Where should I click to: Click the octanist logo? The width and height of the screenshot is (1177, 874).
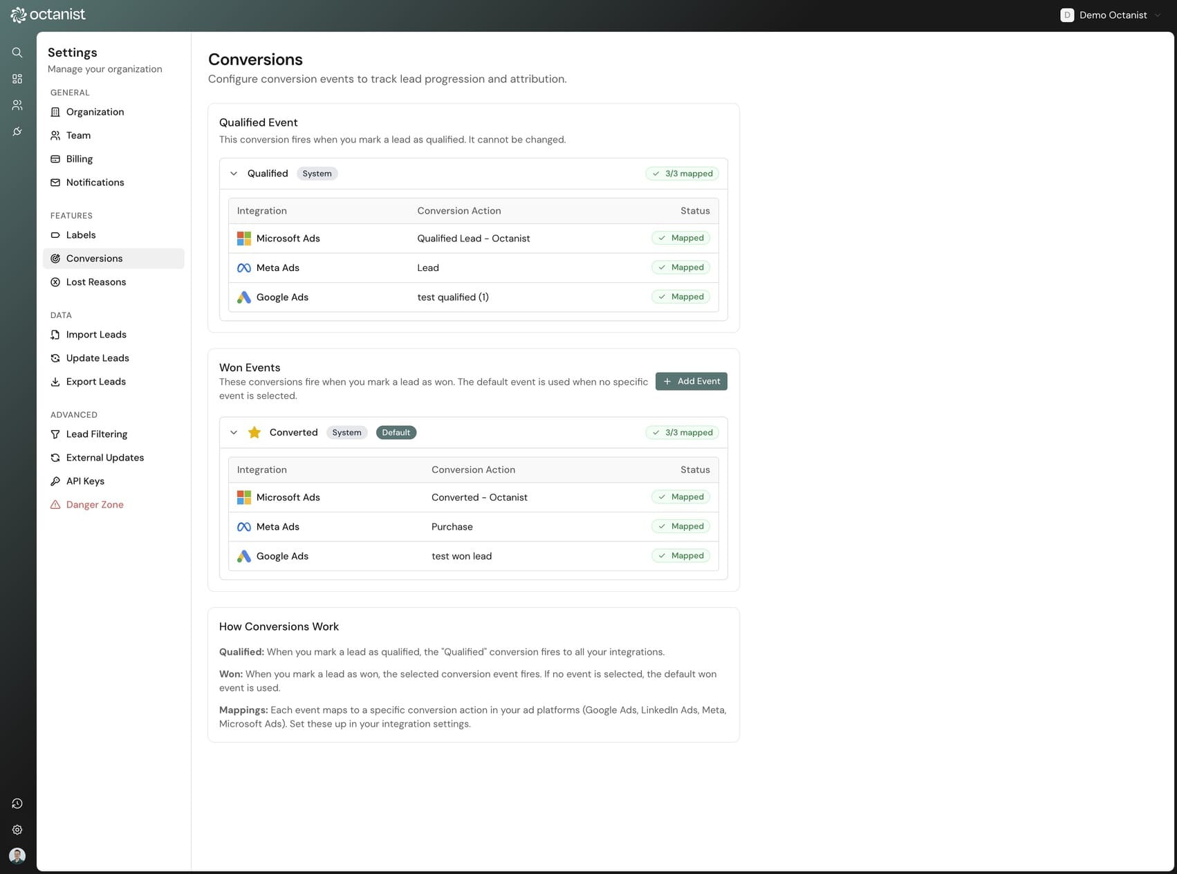click(48, 15)
